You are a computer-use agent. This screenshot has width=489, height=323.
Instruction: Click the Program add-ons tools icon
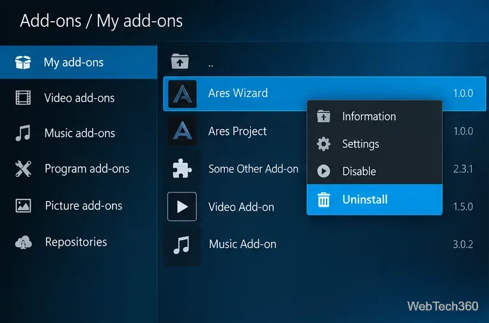(23, 169)
